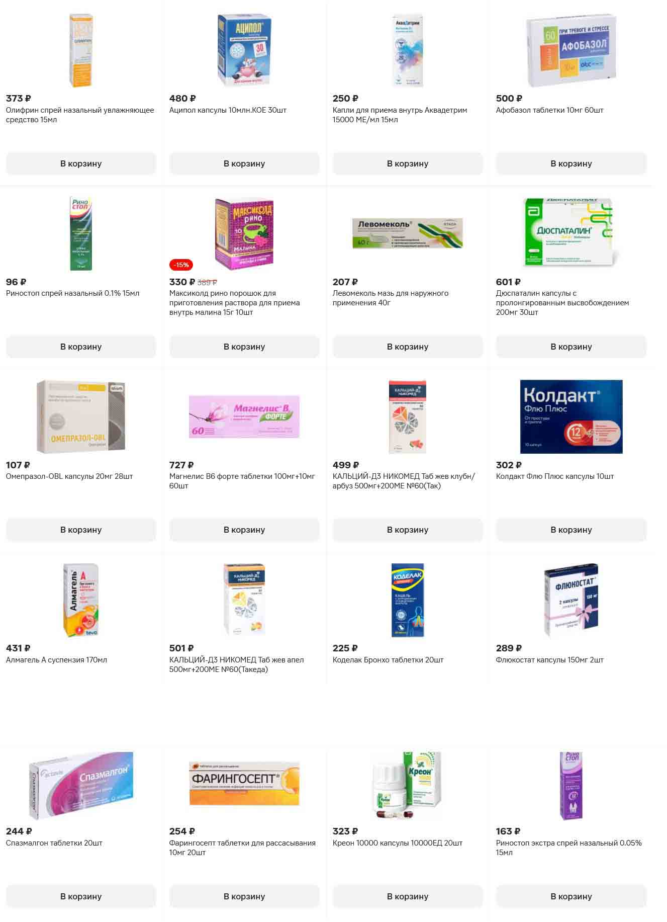The width and height of the screenshot is (667, 922).
Task: Open the Левомеколь ointment product image
Action: 408,233
